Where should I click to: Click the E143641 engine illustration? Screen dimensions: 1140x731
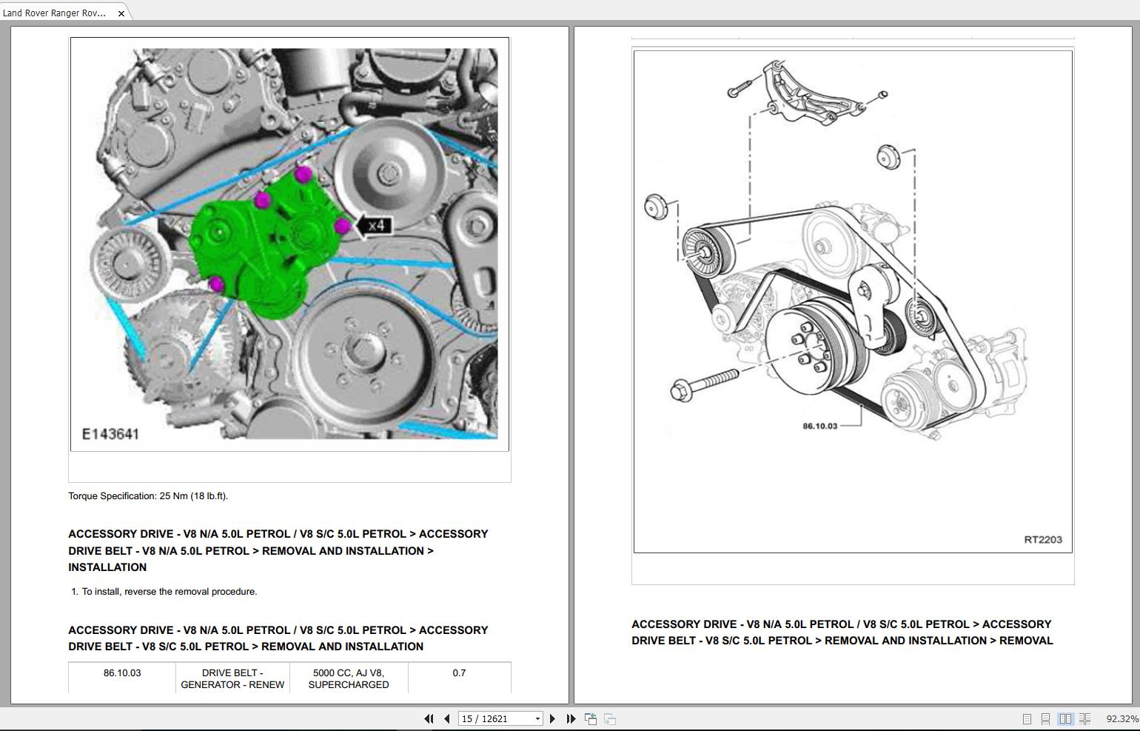tap(289, 244)
